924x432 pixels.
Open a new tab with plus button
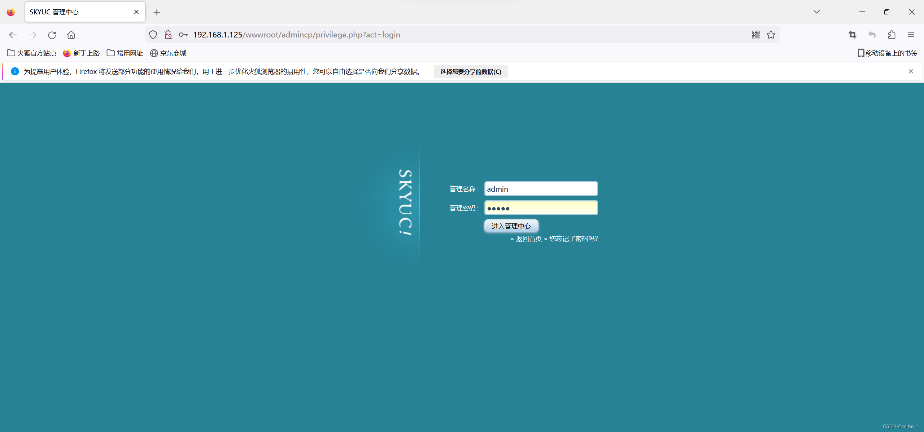(157, 12)
